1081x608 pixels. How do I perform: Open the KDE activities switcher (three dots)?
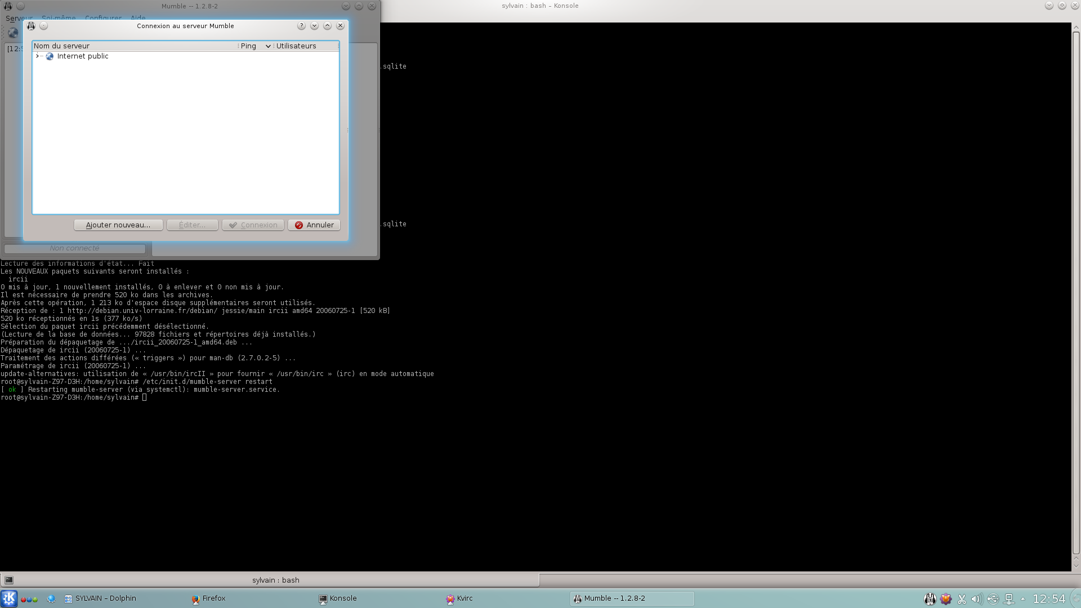coord(29,599)
